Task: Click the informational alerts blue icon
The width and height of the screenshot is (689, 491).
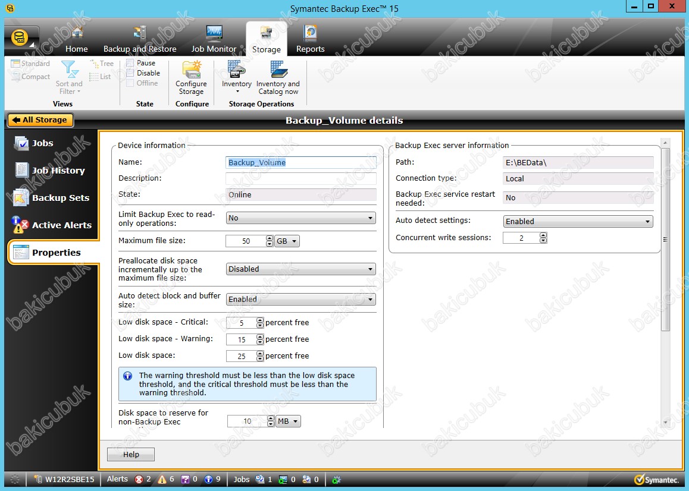Action: (x=208, y=479)
